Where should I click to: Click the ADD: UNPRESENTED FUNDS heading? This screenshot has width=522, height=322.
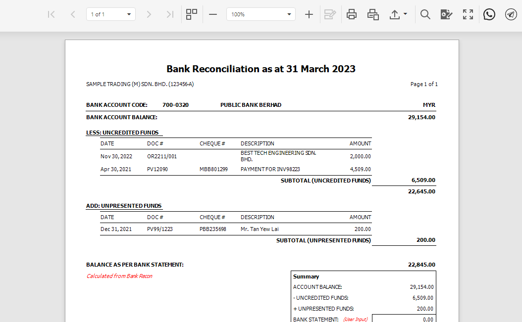coord(124,206)
